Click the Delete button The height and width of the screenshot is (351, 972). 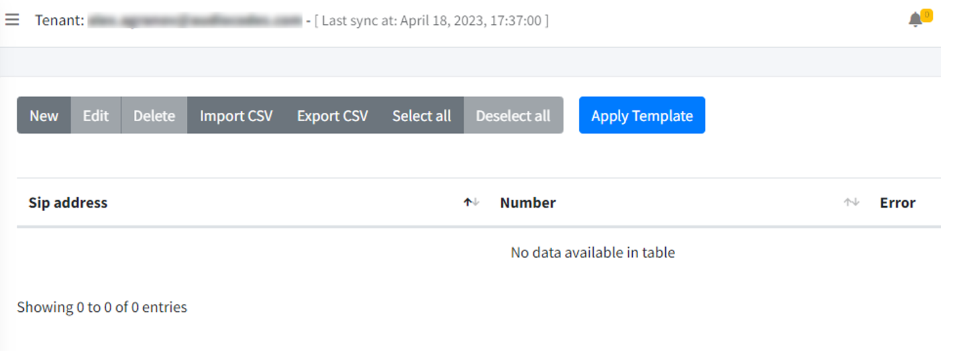[x=154, y=116]
